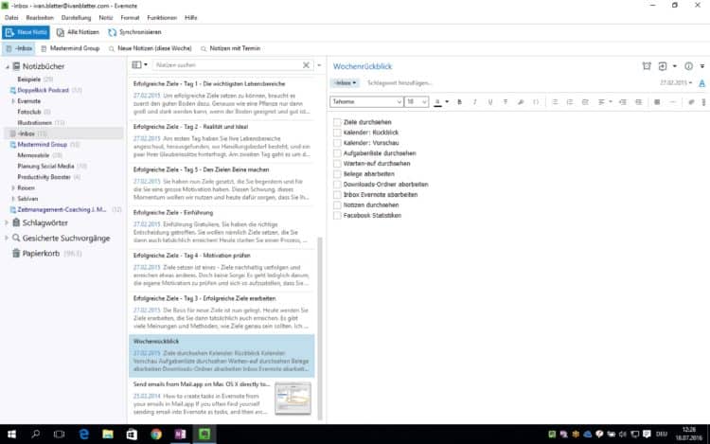Open the note info icon

pyautogui.click(x=688, y=66)
